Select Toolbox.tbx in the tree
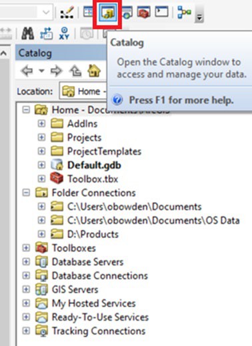Screen dimensions: 252x346 click(93, 179)
